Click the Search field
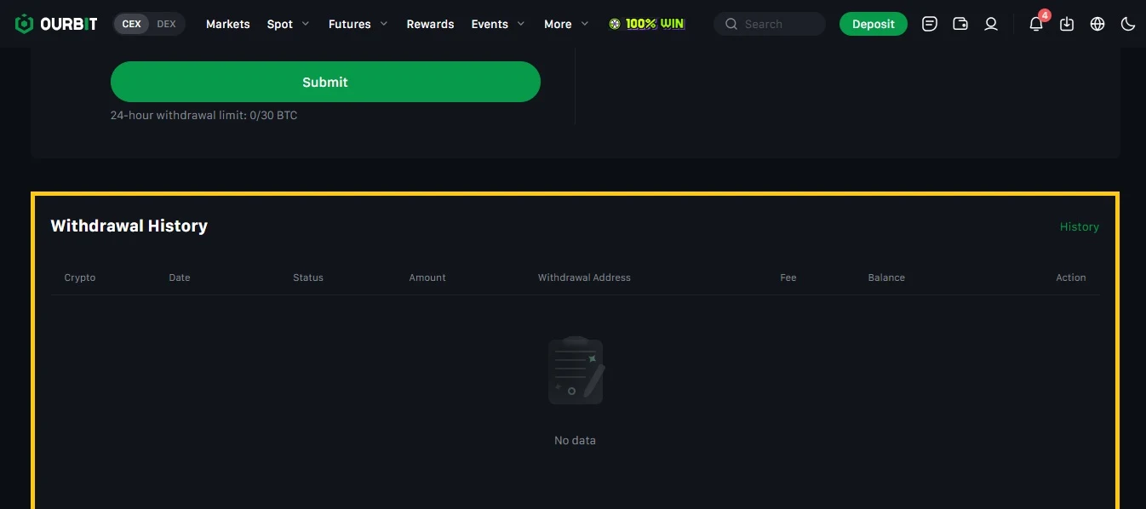Image resolution: width=1146 pixels, height=509 pixels. point(770,24)
